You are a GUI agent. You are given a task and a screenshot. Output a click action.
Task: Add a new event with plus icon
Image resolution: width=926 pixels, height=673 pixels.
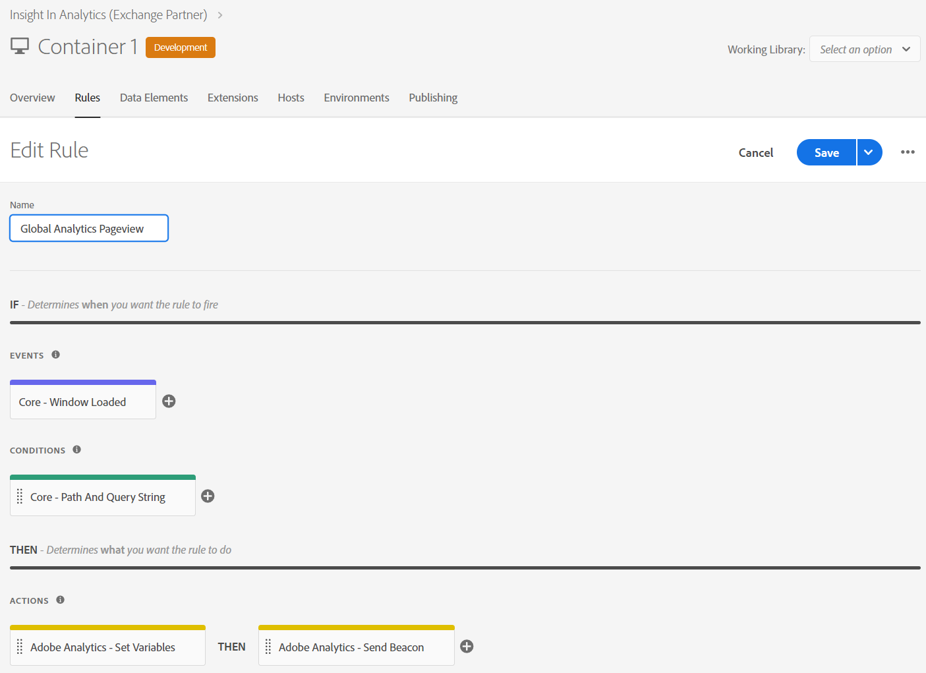(x=169, y=401)
